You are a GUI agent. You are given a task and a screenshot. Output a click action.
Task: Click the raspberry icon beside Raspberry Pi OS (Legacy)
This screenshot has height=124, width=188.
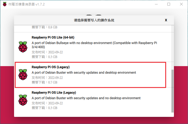[x=23, y=74]
